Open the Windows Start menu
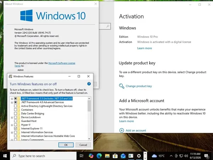This screenshot has width=213, height=160. (5, 156)
